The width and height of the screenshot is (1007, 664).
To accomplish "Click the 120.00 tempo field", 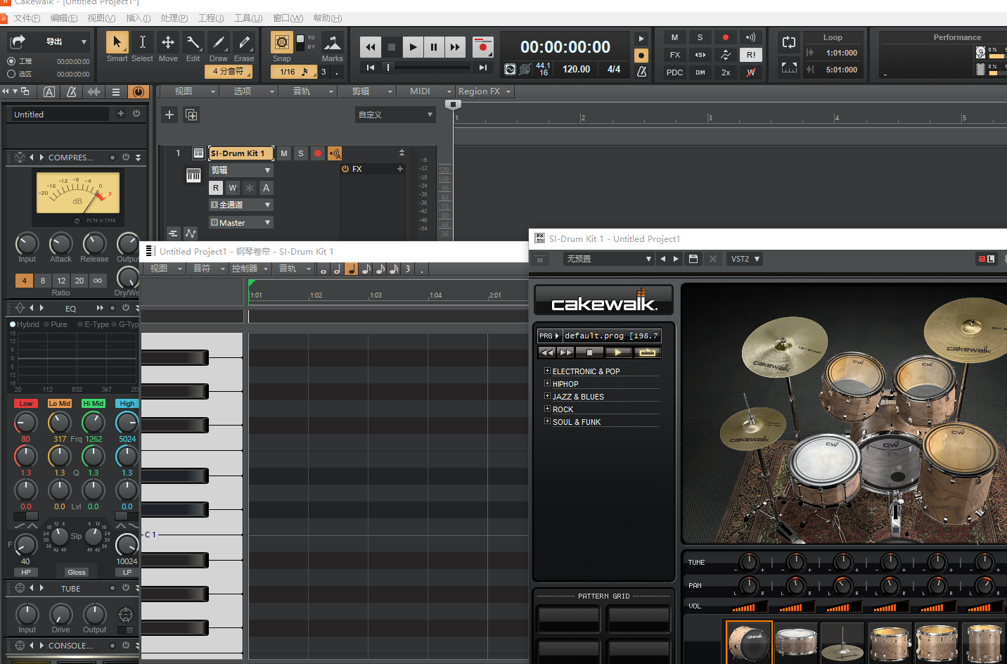I will pyautogui.click(x=576, y=69).
